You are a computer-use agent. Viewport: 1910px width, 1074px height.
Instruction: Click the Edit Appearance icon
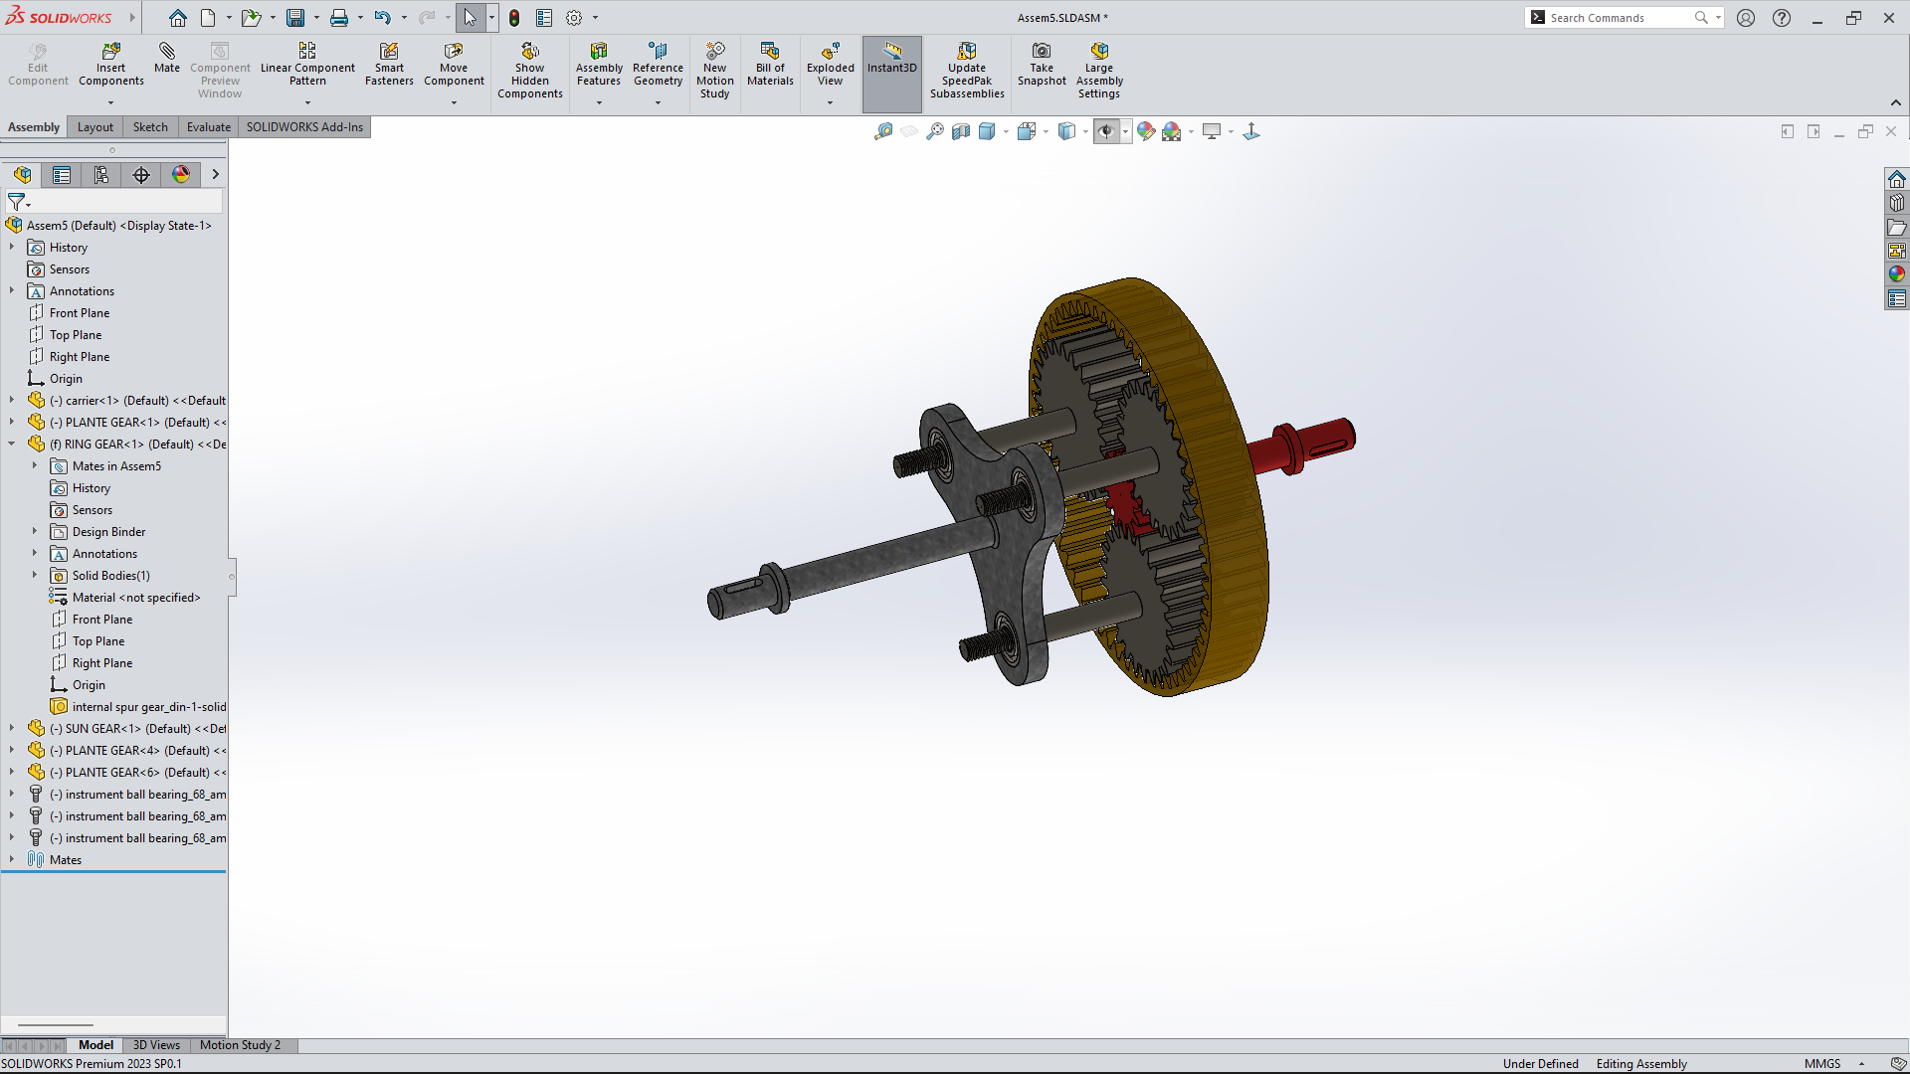click(x=1146, y=131)
